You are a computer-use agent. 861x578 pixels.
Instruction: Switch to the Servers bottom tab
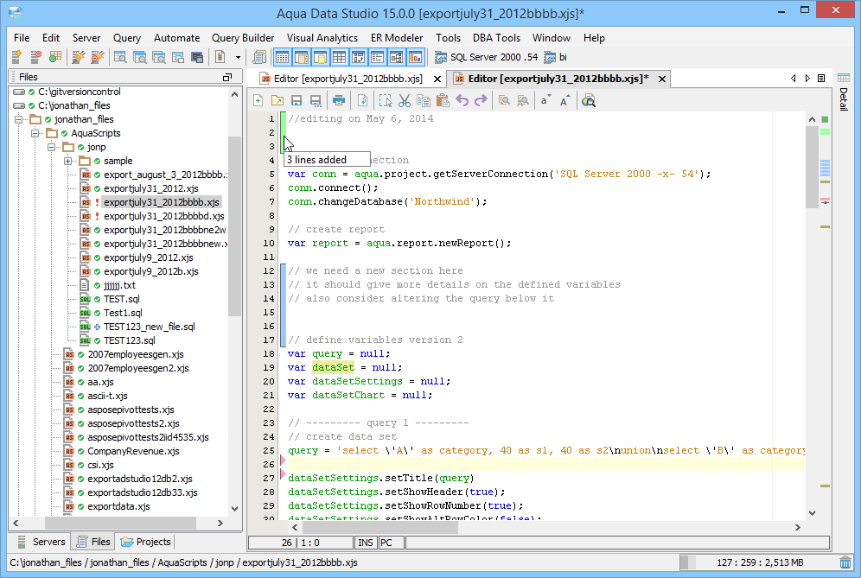click(x=41, y=542)
